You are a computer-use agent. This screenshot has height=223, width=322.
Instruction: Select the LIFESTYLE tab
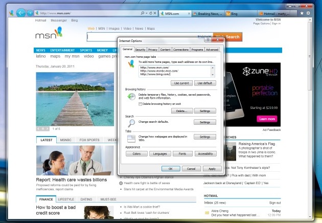point(66,199)
